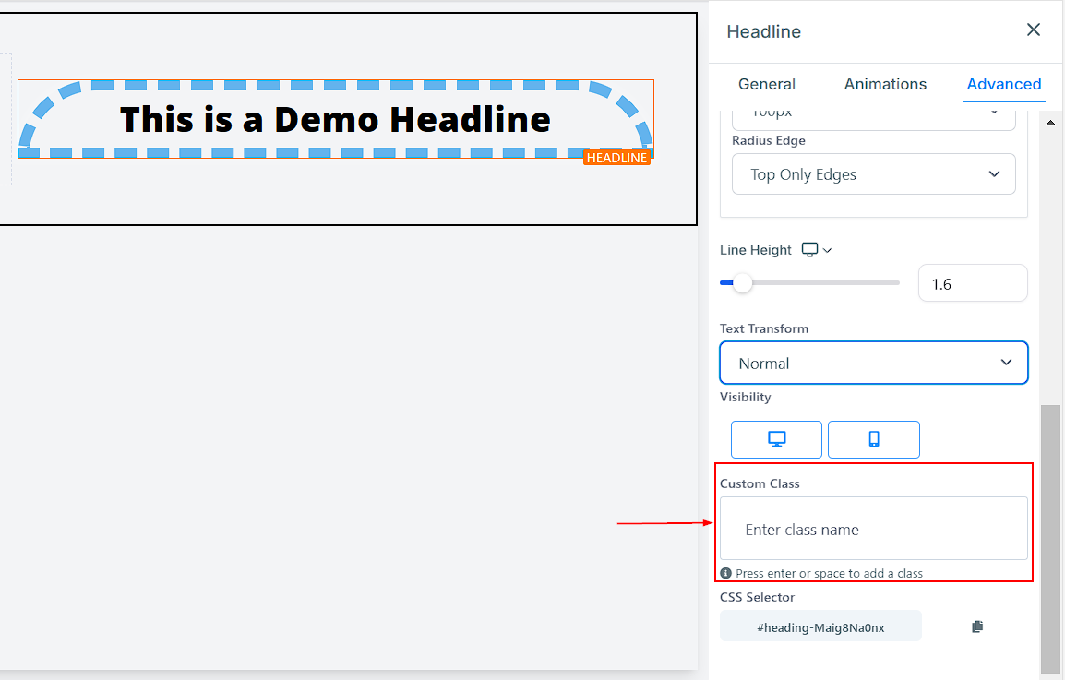Image resolution: width=1065 pixels, height=680 pixels.
Task: Click the orange HEADLINE label tag
Action: [x=616, y=158]
